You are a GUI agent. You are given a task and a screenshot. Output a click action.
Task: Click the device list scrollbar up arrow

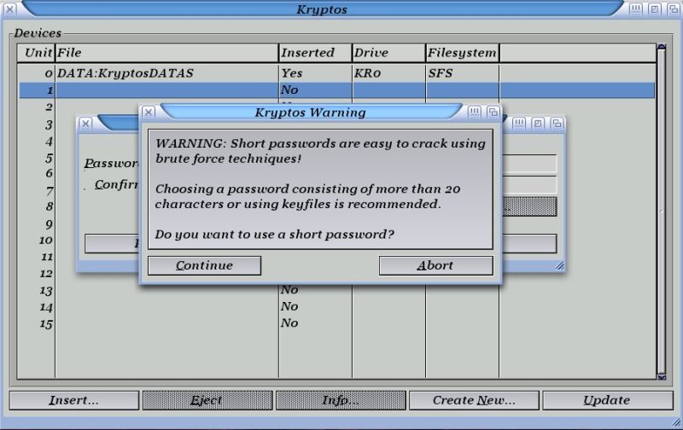tap(662, 46)
